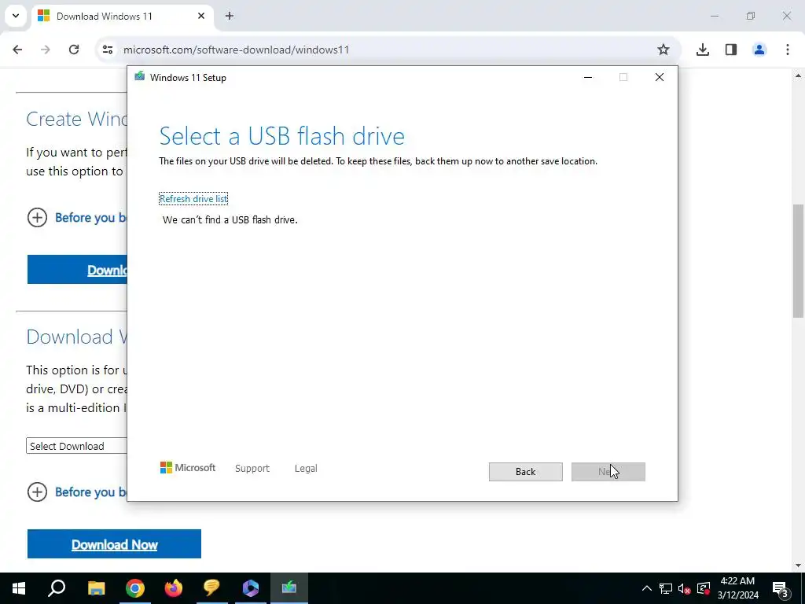This screenshot has height=604, width=805.
Task: Click the partially hidden upper Download button
Action: (x=77, y=269)
